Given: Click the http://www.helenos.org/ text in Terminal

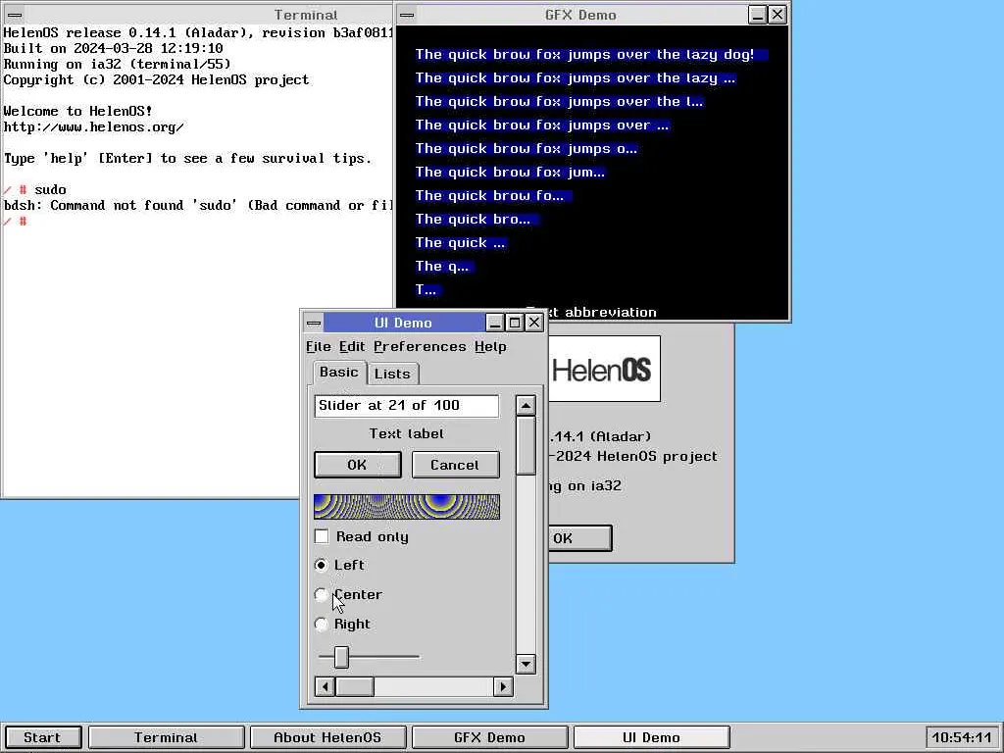Looking at the screenshot, I should 93,126.
